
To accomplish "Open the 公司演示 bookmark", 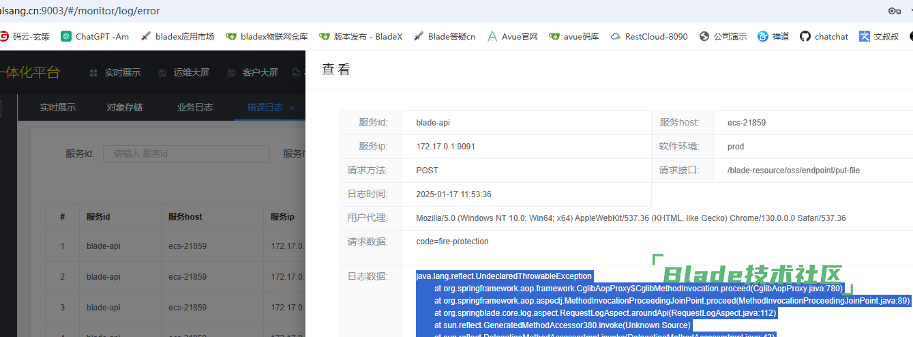I will pos(723,36).
